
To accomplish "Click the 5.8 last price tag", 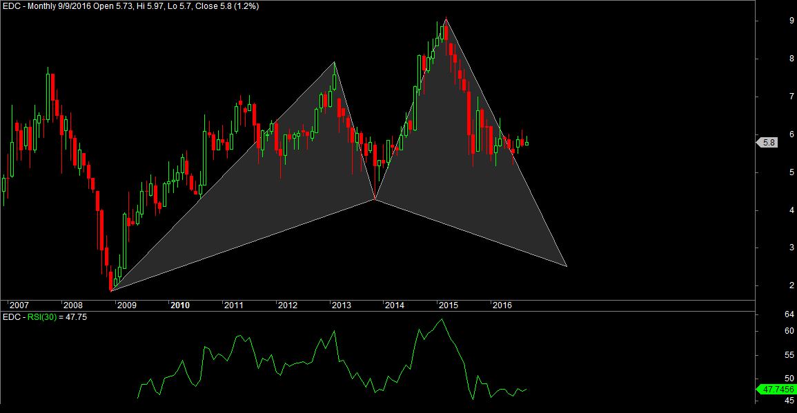I will click(767, 142).
